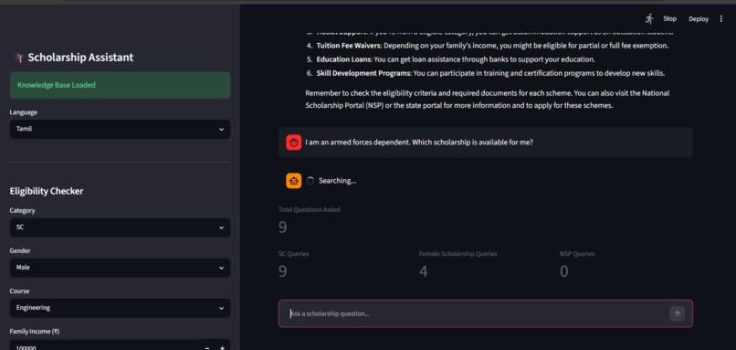This screenshot has width=736, height=350.
Task: Submit question with the arrow send button
Action: [677, 313]
